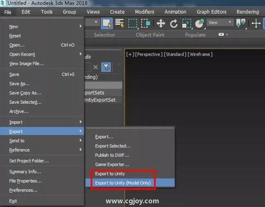Click the [Perspective] viewport label

tap(149, 55)
